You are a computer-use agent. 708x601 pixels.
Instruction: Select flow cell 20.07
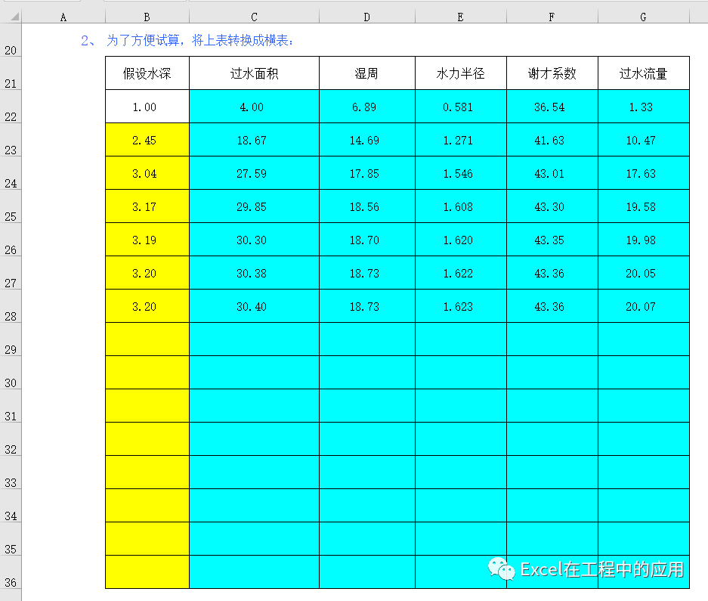[x=644, y=306]
